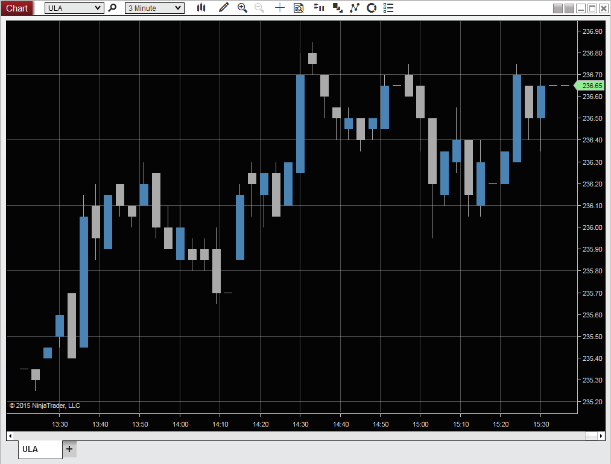
Task: Open the chart properties list icon
Action: (x=388, y=8)
